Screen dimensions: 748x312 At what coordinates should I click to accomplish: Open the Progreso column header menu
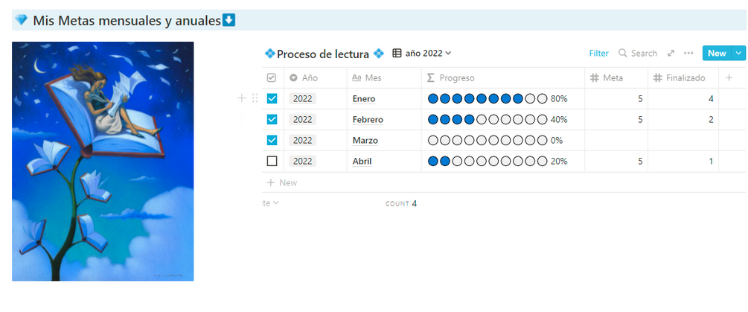(x=455, y=77)
